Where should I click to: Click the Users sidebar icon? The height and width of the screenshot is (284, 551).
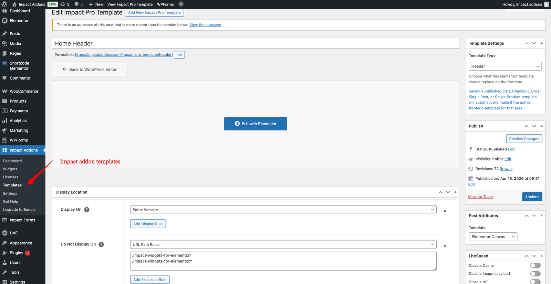pos(4,262)
